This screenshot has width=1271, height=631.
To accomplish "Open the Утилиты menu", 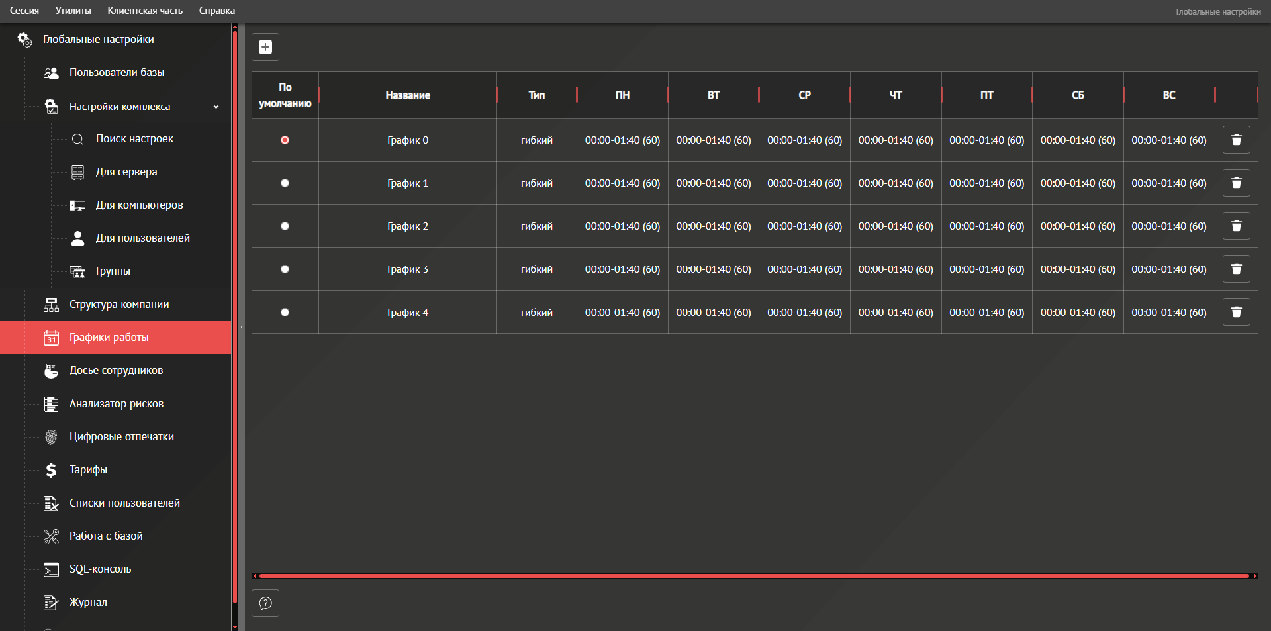I will click(x=73, y=11).
